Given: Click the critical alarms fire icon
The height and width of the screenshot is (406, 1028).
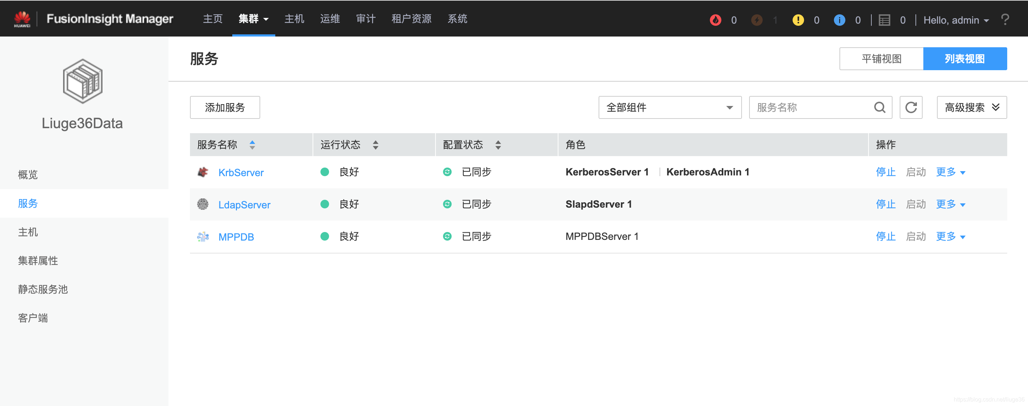Looking at the screenshot, I should coord(716,20).
